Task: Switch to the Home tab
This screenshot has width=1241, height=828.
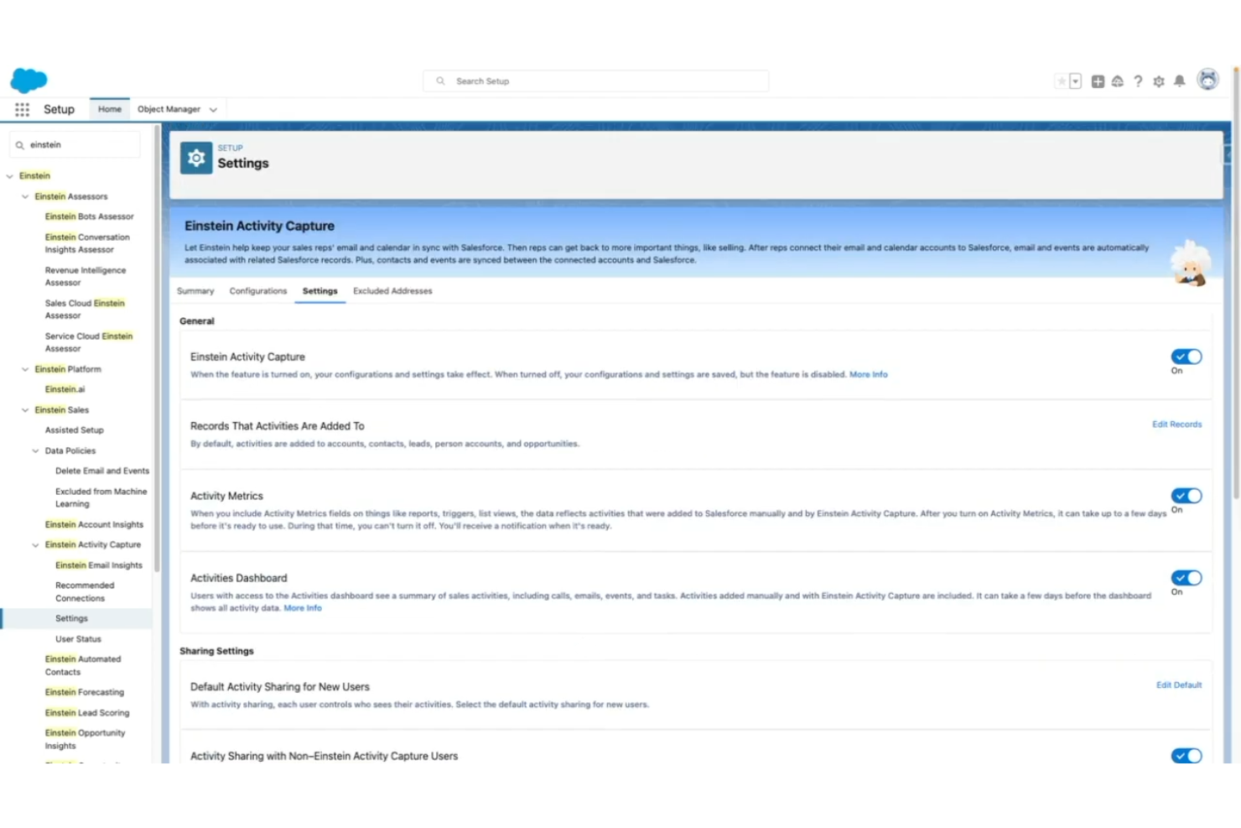Action: (110, 109)
